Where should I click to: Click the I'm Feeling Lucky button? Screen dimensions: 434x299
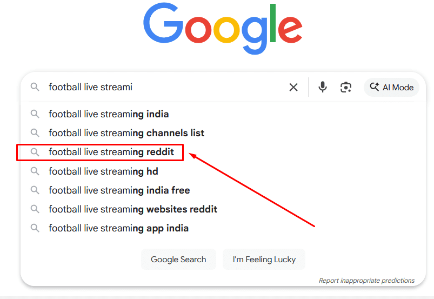pos(264,260)
